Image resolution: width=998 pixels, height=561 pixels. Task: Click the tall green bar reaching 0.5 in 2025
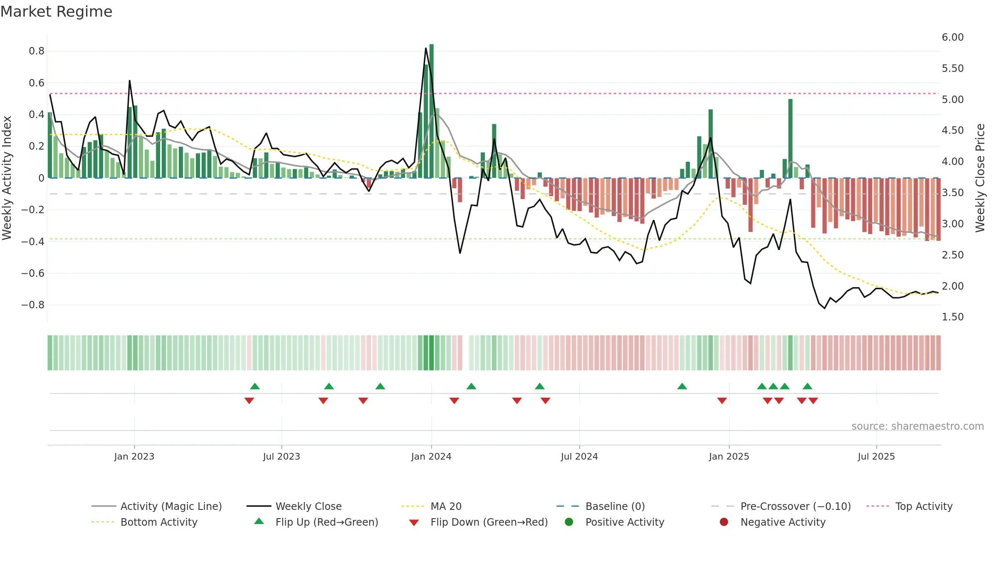(x=790, y=138)
